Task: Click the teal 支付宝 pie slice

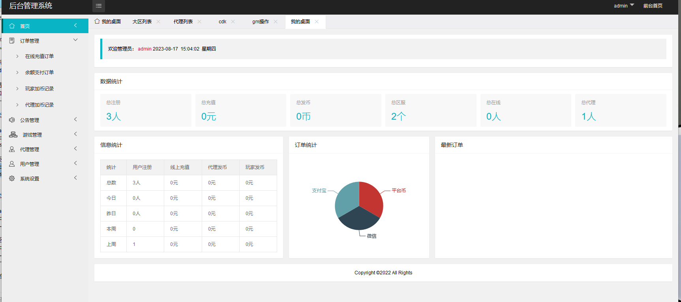Action: (347, 199)
